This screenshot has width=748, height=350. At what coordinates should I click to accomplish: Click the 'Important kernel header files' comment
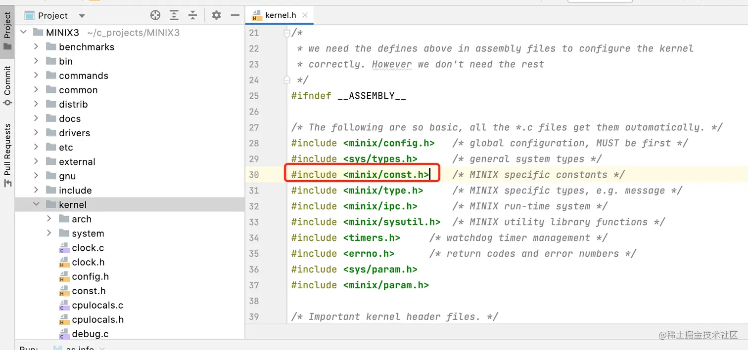coord(394,317)
